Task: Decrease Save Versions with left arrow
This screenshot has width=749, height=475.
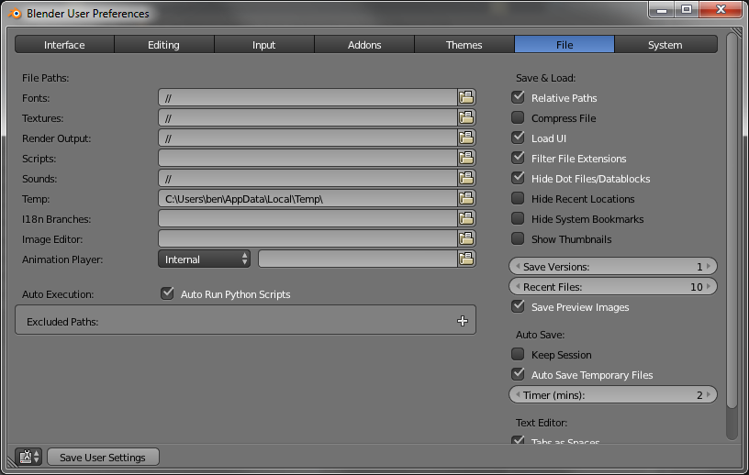Action: [x=518, y=266]
